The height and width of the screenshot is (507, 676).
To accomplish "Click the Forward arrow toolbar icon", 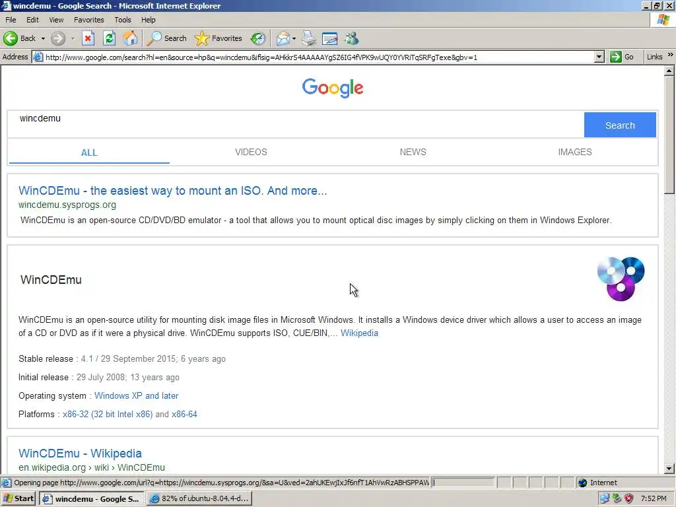I will (58, 38).
